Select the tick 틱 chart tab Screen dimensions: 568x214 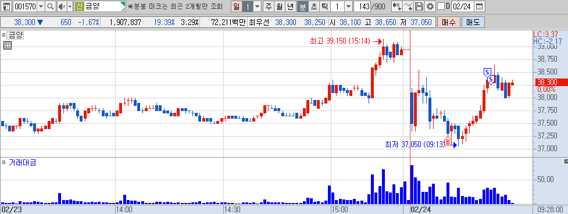(324, 6)
